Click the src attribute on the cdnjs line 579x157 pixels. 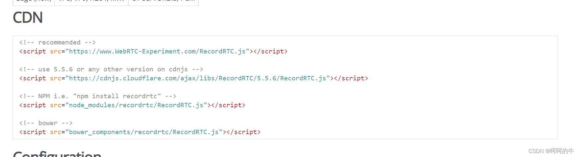pyautogui.click(x=56, y=78)
